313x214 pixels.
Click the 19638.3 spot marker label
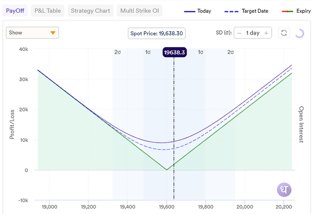tap(175, 52)
